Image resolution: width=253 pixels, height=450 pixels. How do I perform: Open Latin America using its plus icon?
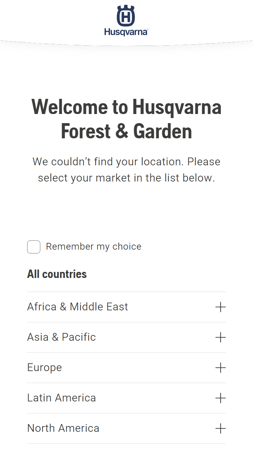220,398
